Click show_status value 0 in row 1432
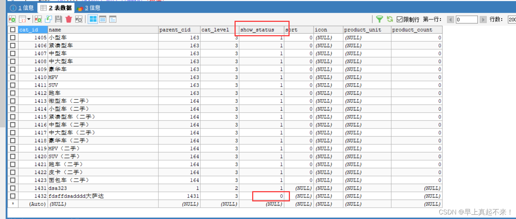 click(261, 196)
